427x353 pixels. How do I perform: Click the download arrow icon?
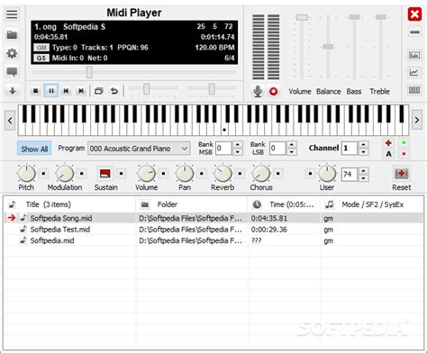click(x=13, y=91)
